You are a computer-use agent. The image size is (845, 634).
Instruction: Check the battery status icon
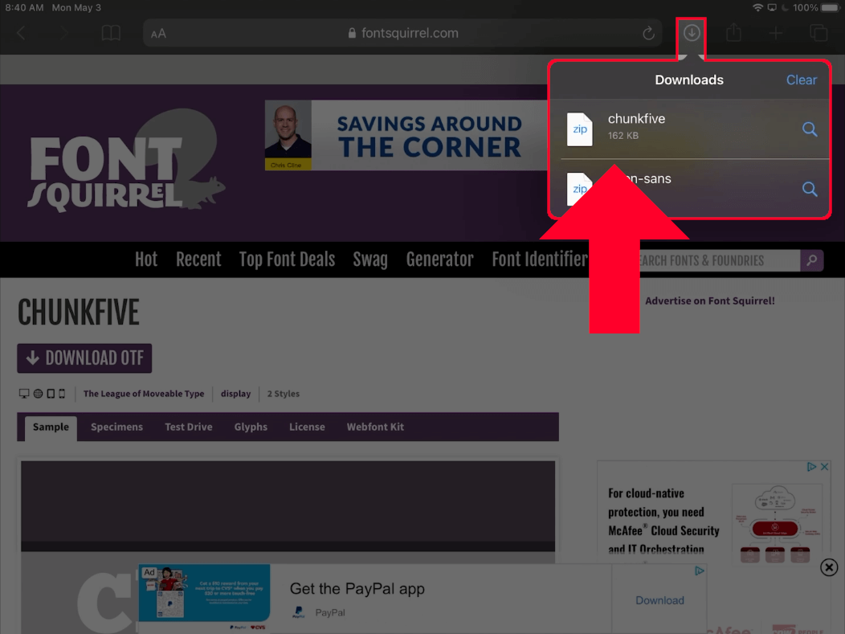831,7
